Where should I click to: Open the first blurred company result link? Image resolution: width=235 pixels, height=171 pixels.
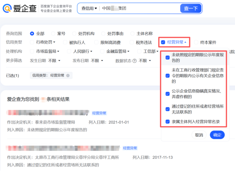point(48,113)
